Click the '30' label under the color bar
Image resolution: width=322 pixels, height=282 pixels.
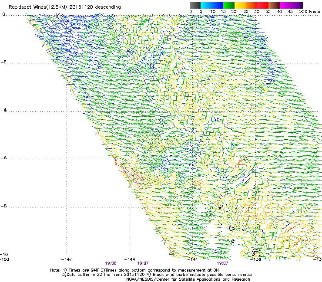click(257, 12)
